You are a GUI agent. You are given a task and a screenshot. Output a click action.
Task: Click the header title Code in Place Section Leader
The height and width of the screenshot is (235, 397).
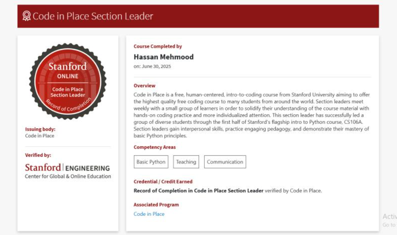(93, 16)
